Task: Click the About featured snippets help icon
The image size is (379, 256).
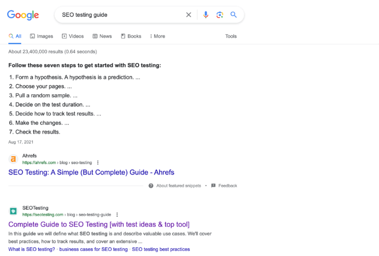Action: [151, 186]
